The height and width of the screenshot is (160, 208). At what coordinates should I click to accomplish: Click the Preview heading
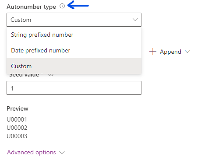tap(18, 108)
